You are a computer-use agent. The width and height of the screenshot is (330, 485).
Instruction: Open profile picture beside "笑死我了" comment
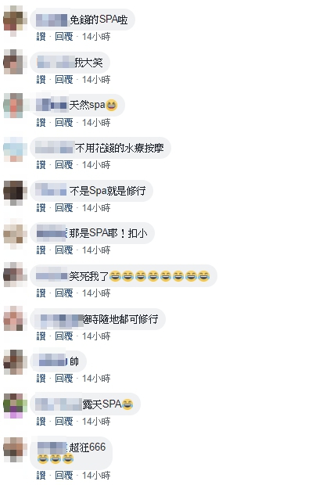(x=13, y=276)
